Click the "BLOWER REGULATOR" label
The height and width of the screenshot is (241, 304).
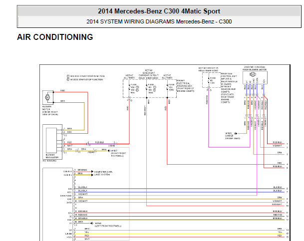[52, 156]
